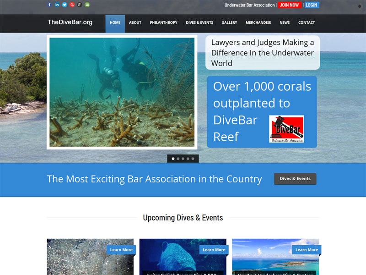Click the DiveBar logo in the blue banner

[x=286, y=129]
